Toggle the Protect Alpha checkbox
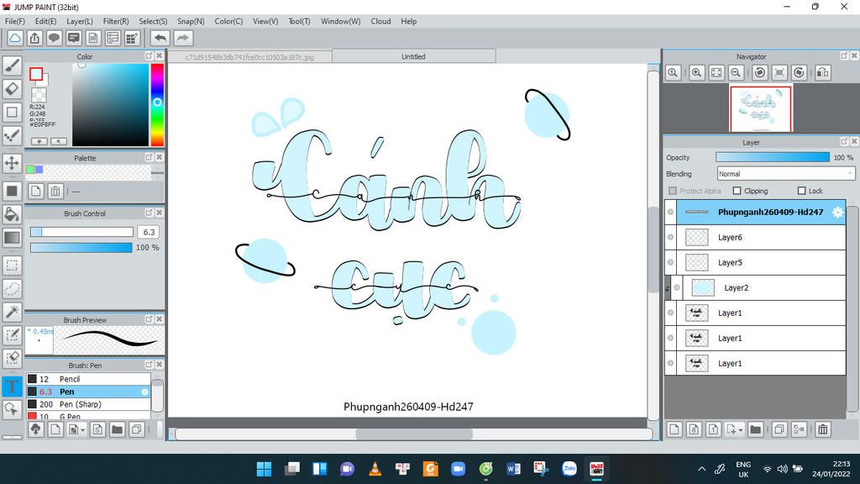860x484 pixels. [x=673, y=191]
